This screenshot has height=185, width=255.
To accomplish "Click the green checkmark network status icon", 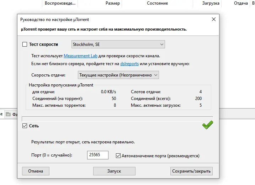I will click(207, 125).
